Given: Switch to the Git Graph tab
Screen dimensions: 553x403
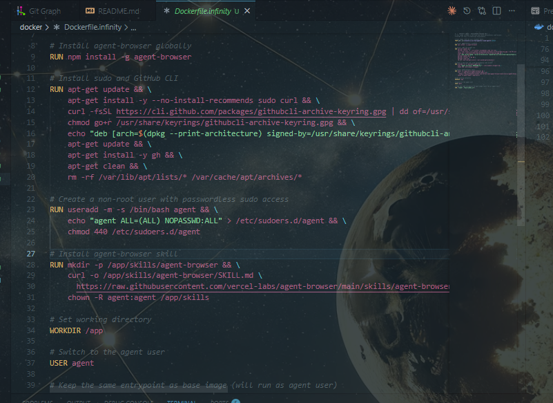Looking at the screenshot, I should [x=39, y=11].
